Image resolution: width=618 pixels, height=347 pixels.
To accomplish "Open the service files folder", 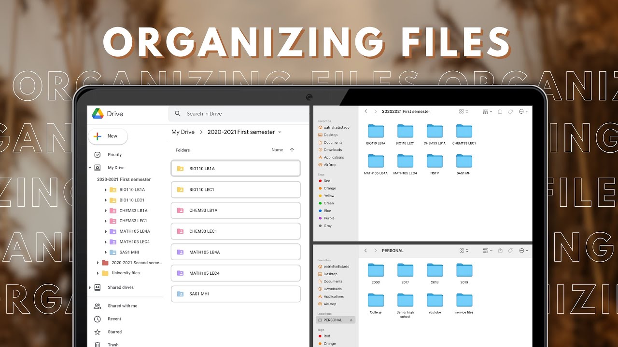I will [x=464, y=303].
